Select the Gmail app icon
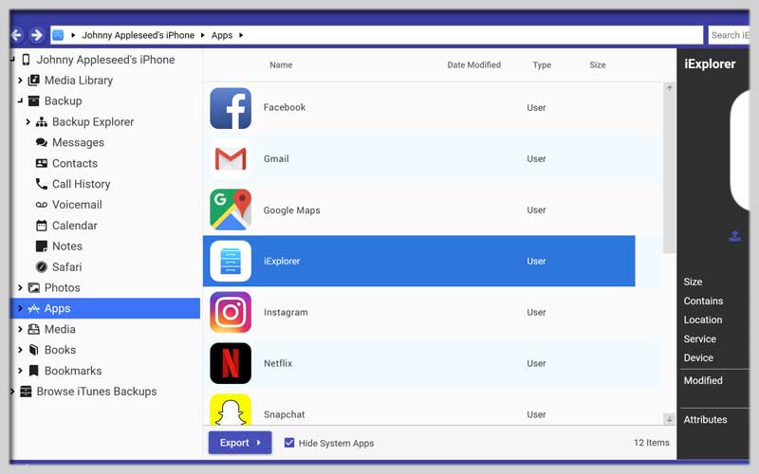This screenshot has width=759, height=474. pyautogui.click(x=231, y=159)
